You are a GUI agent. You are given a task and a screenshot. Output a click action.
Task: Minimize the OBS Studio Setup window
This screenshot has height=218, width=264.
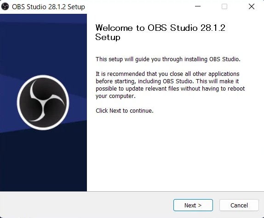198,6
